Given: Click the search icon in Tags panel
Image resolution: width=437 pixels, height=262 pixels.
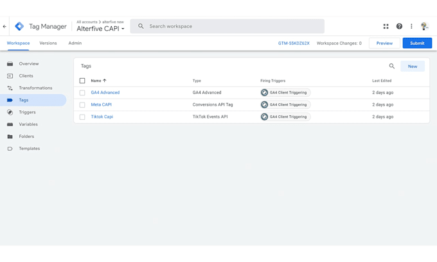Looking at the screenshot, I should point(392,66).
